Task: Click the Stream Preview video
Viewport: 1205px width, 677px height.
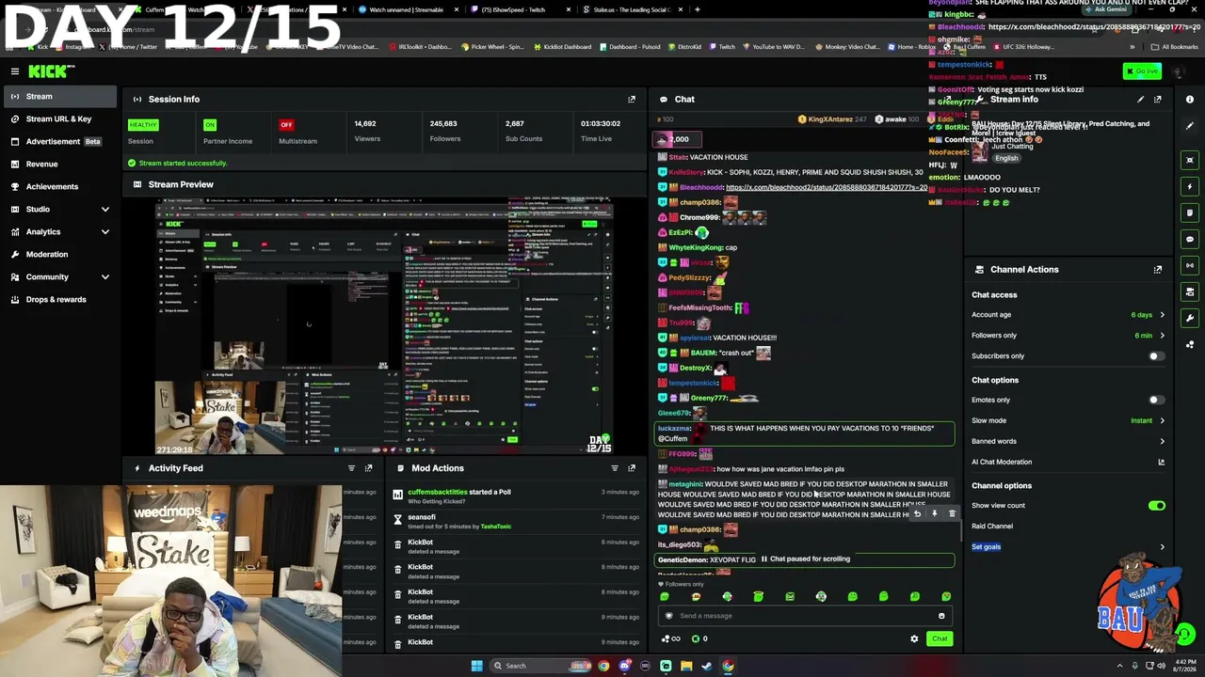Action: [384, 325]
